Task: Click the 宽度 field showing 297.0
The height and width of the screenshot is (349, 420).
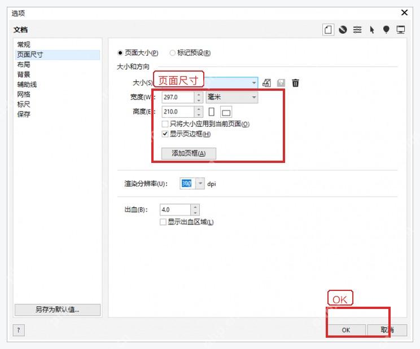Action: click(178, 98)
